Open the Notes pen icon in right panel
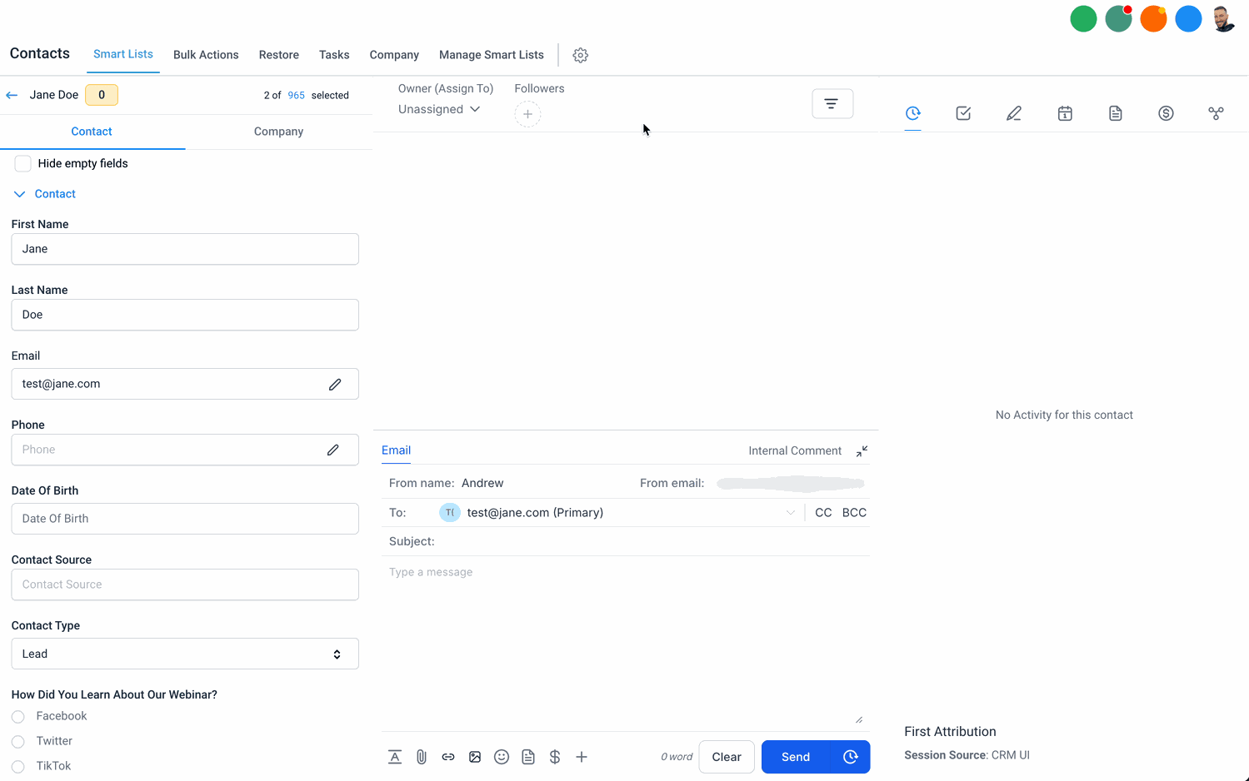The image size is (1249, 781). [x=1014, y=113]
